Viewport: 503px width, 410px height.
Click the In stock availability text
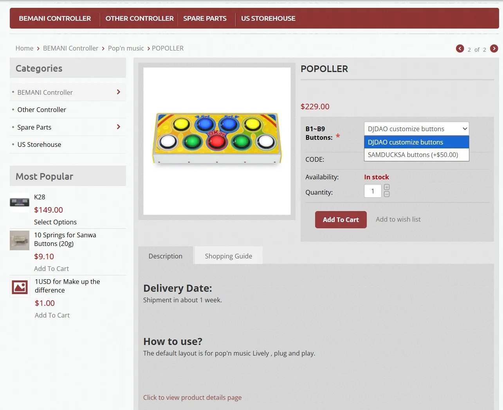[376, 177]
